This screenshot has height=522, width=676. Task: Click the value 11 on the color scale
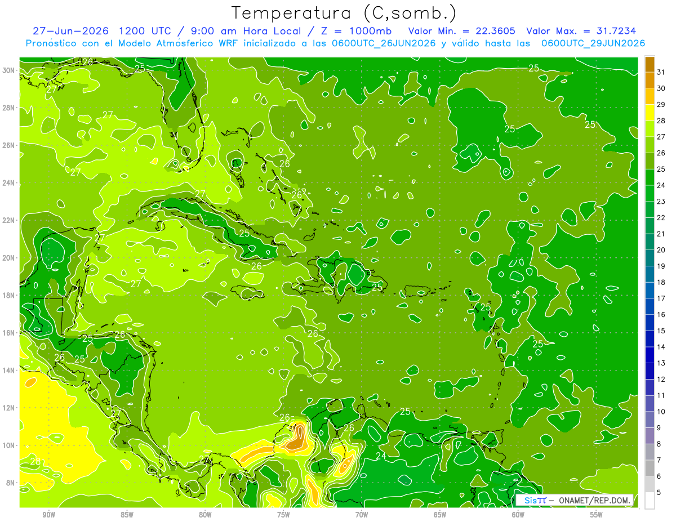[661, 395]
